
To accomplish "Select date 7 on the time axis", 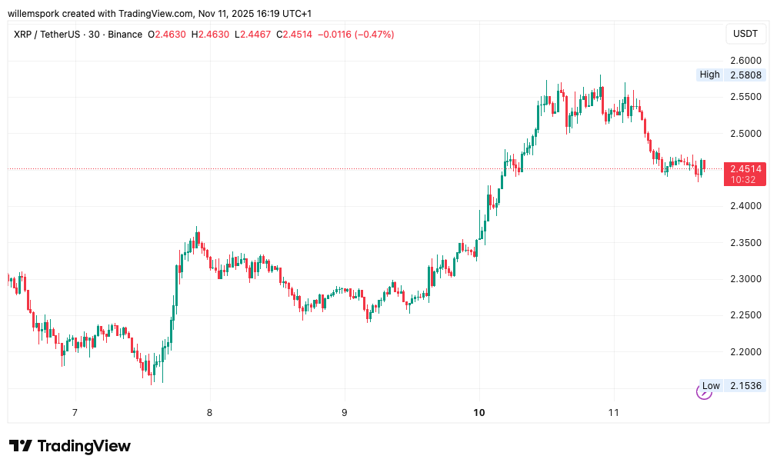I will click(x=75, y=412).
